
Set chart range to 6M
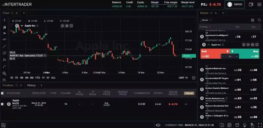32,78
